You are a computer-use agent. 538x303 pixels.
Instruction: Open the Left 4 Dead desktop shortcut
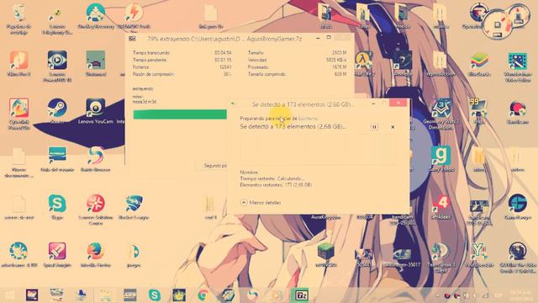(440, 207)
